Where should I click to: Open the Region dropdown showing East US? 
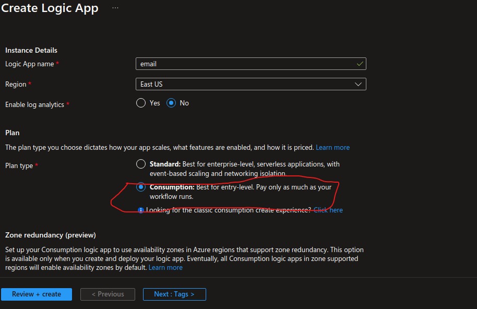click(251, 84)
